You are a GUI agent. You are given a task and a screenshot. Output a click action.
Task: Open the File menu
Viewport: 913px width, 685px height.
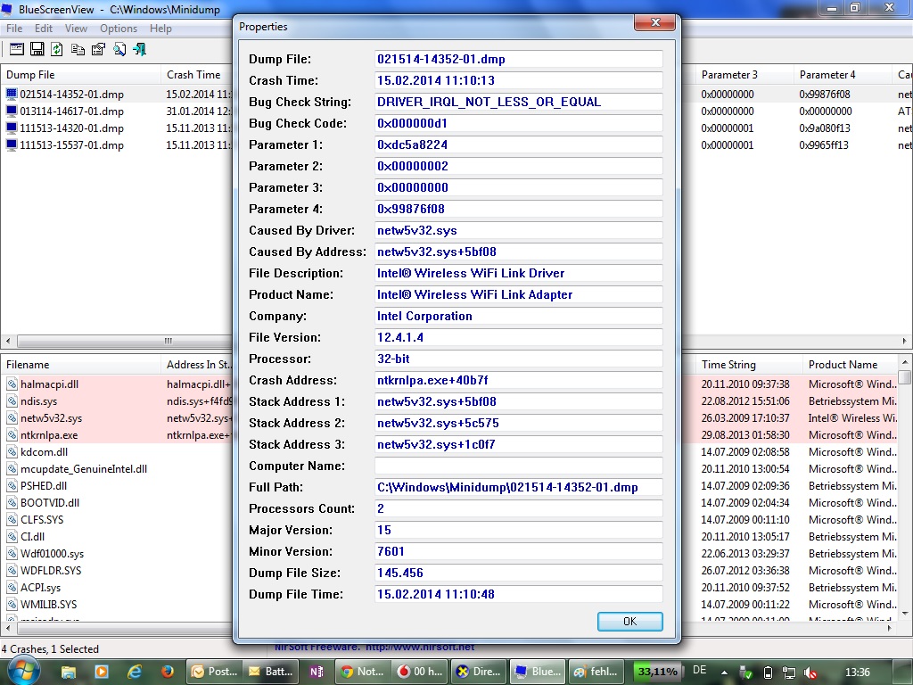point(14,28)
